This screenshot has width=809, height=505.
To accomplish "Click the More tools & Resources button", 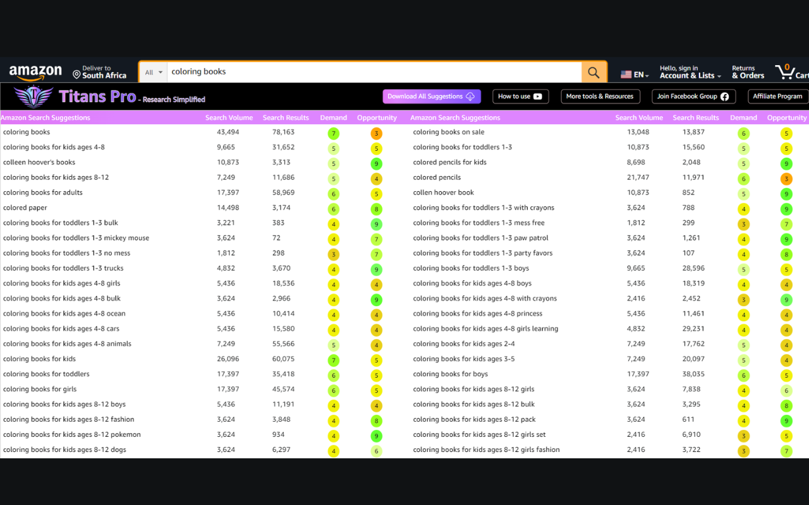I will 600,96.
